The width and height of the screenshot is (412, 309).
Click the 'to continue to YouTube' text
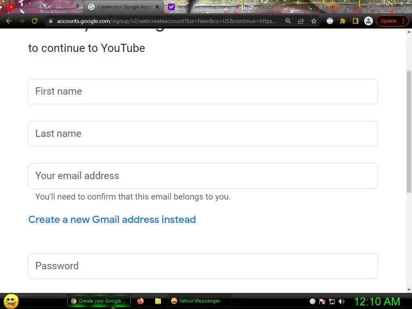87,48
